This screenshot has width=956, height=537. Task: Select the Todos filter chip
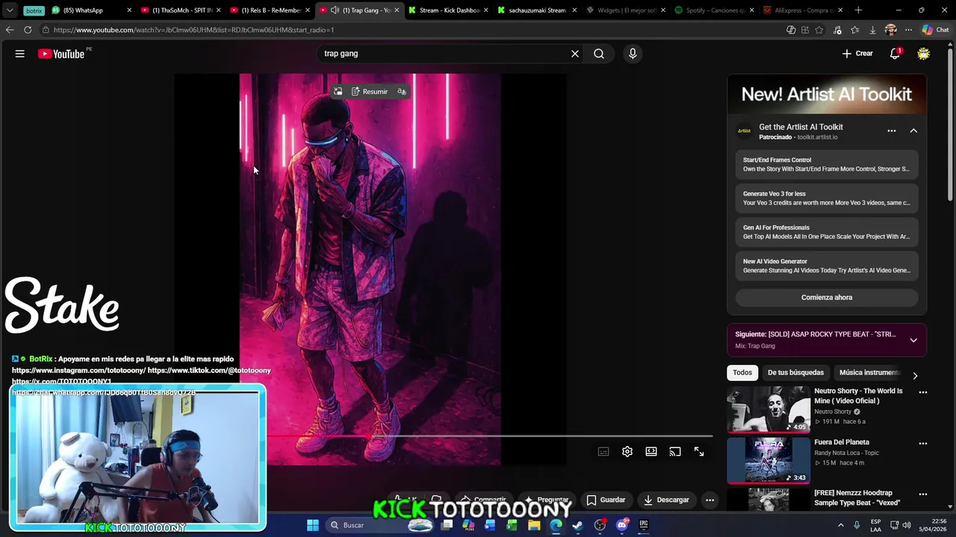pos(742,372)
